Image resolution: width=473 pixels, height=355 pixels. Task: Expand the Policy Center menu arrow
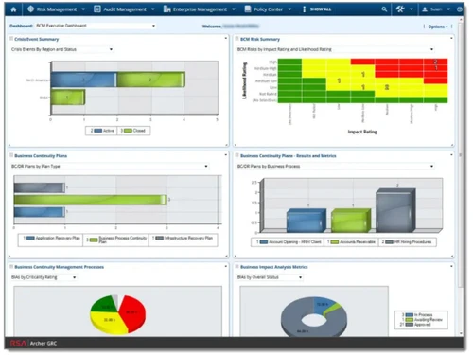[289, 9]
